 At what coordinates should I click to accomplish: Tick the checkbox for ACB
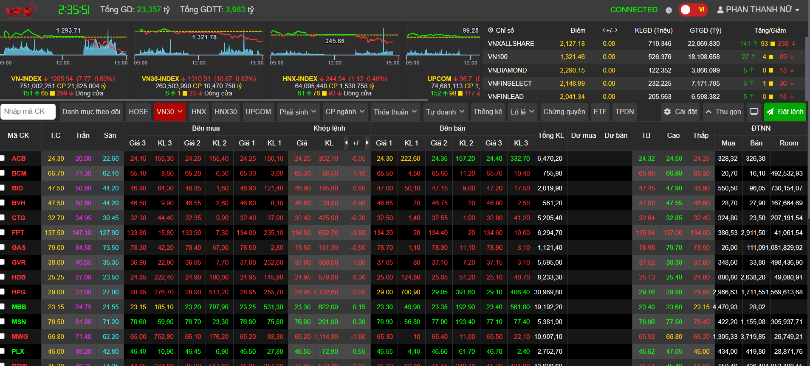pyautogui.click(x=2, y=158)
